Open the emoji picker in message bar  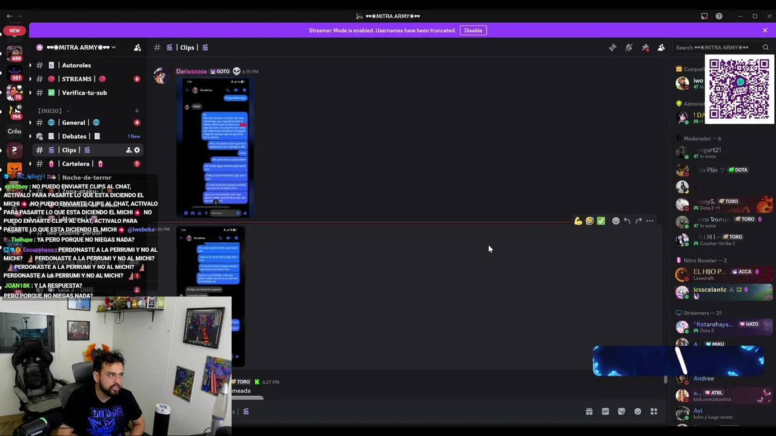tap(638, 412)
